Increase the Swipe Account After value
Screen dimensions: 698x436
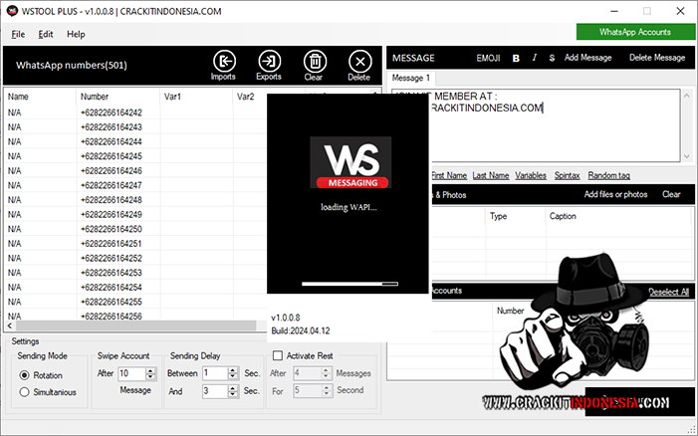point(151,369)
